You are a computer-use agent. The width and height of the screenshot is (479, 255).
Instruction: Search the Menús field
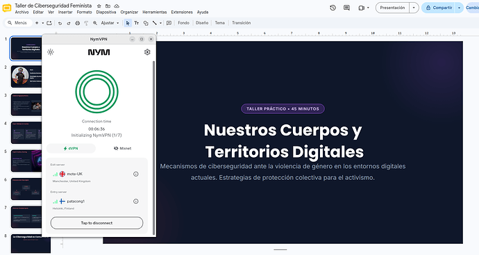click(x=18, y=23)
